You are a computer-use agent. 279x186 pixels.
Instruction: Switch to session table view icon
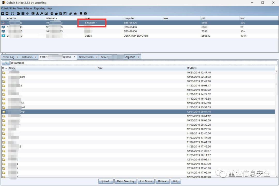point(23,13)
